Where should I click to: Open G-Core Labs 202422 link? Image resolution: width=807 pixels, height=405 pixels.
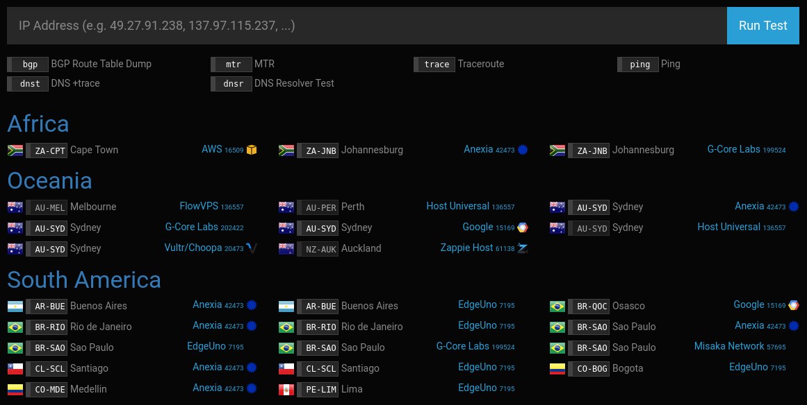point(204,227)
